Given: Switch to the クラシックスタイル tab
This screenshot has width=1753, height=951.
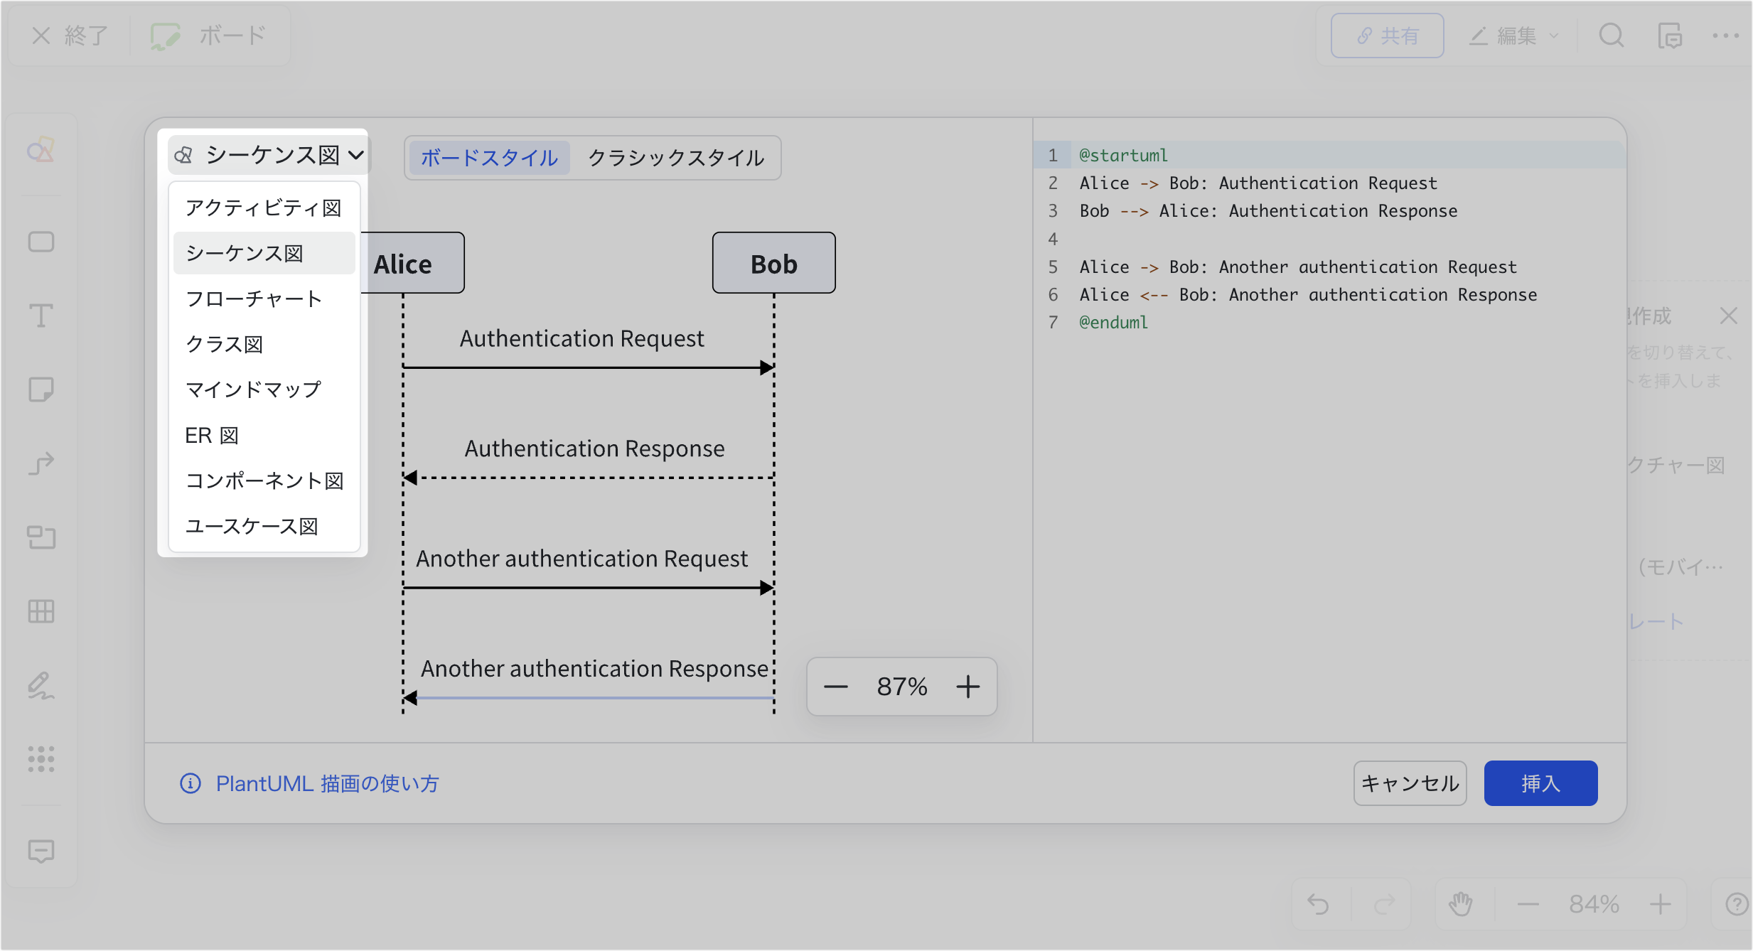Looking at the screenshot, I should pos(675,158).
